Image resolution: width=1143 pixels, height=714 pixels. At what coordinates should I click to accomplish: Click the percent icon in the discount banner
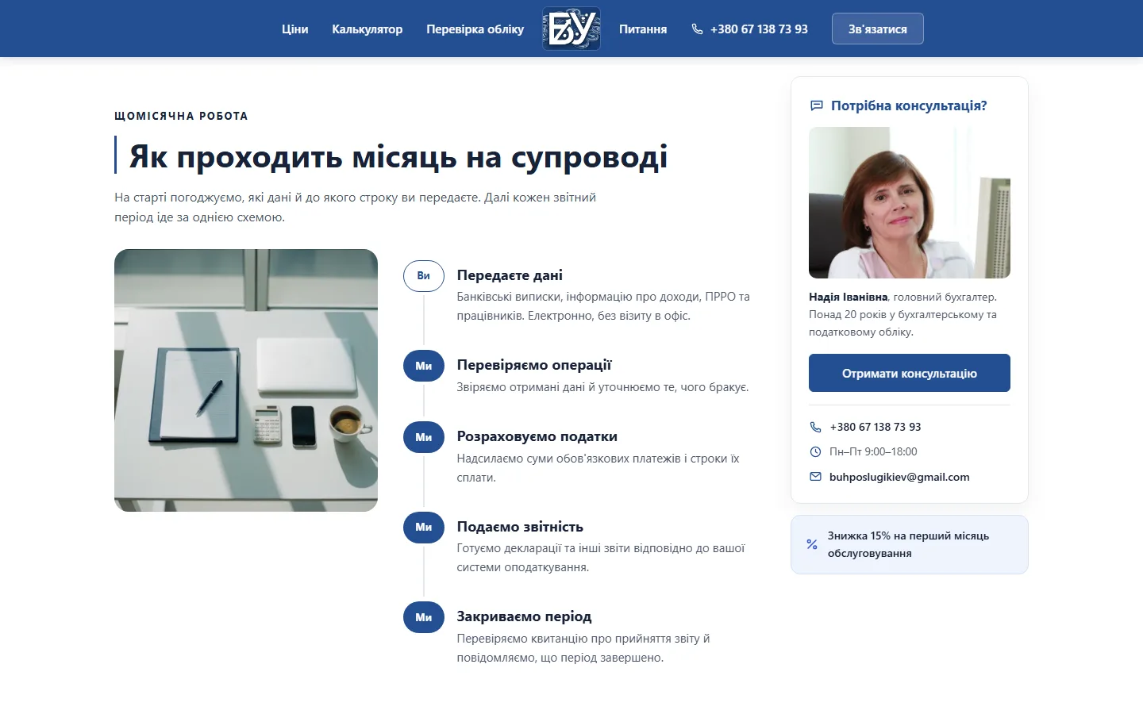click(x=812, y=544)
